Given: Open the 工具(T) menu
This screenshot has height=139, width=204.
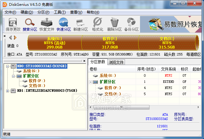Looking at the screenshot, I should pyautogui.click(x=59, y=12).
